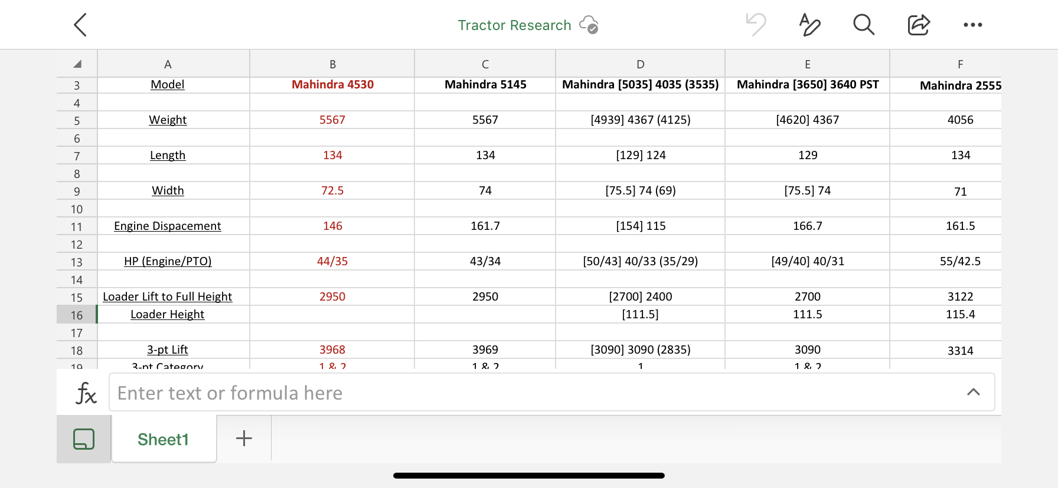Select the '72.5' width cell
1058x488 pixels.
pyautogui.click(x=332, y=190)
